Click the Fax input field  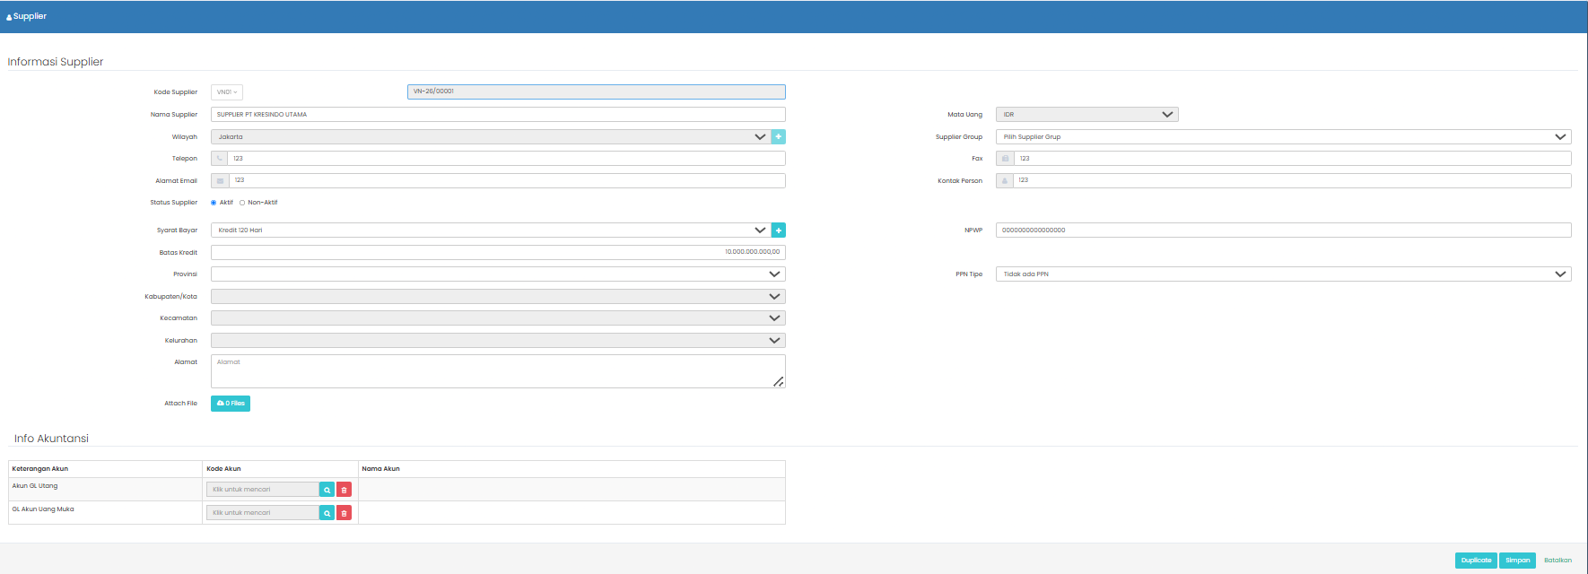pos(1293,159)
